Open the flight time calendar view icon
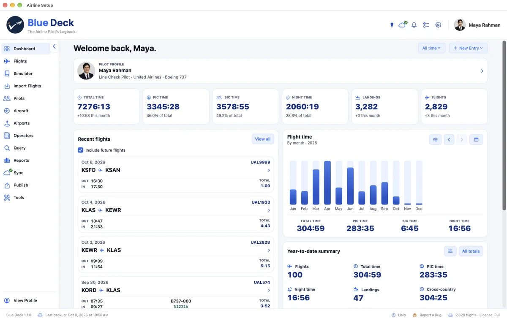507x321 pixels. click(476, 139)
